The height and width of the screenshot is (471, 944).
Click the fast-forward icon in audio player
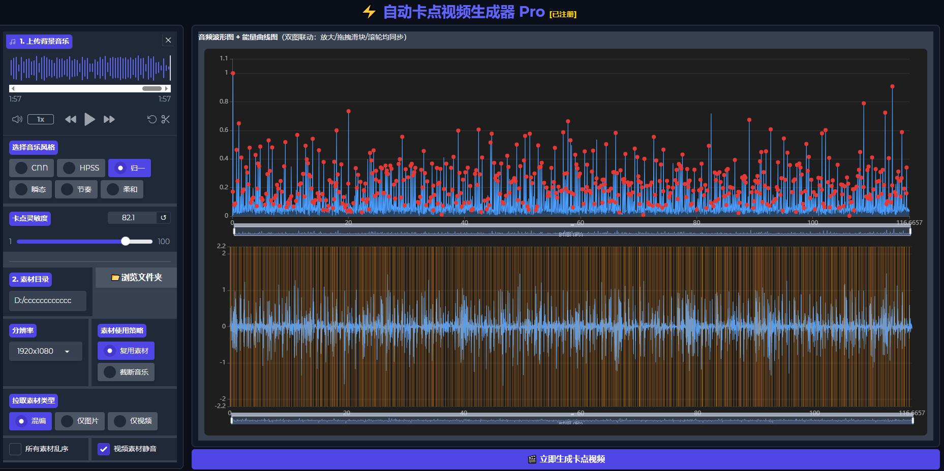click(109, 119)
